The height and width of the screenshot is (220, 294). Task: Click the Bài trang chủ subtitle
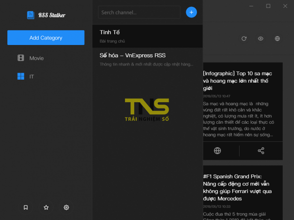tap(112, 41)
